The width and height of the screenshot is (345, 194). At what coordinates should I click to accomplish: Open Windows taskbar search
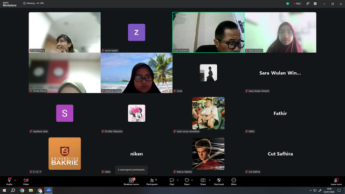click(x=13, y=190)
